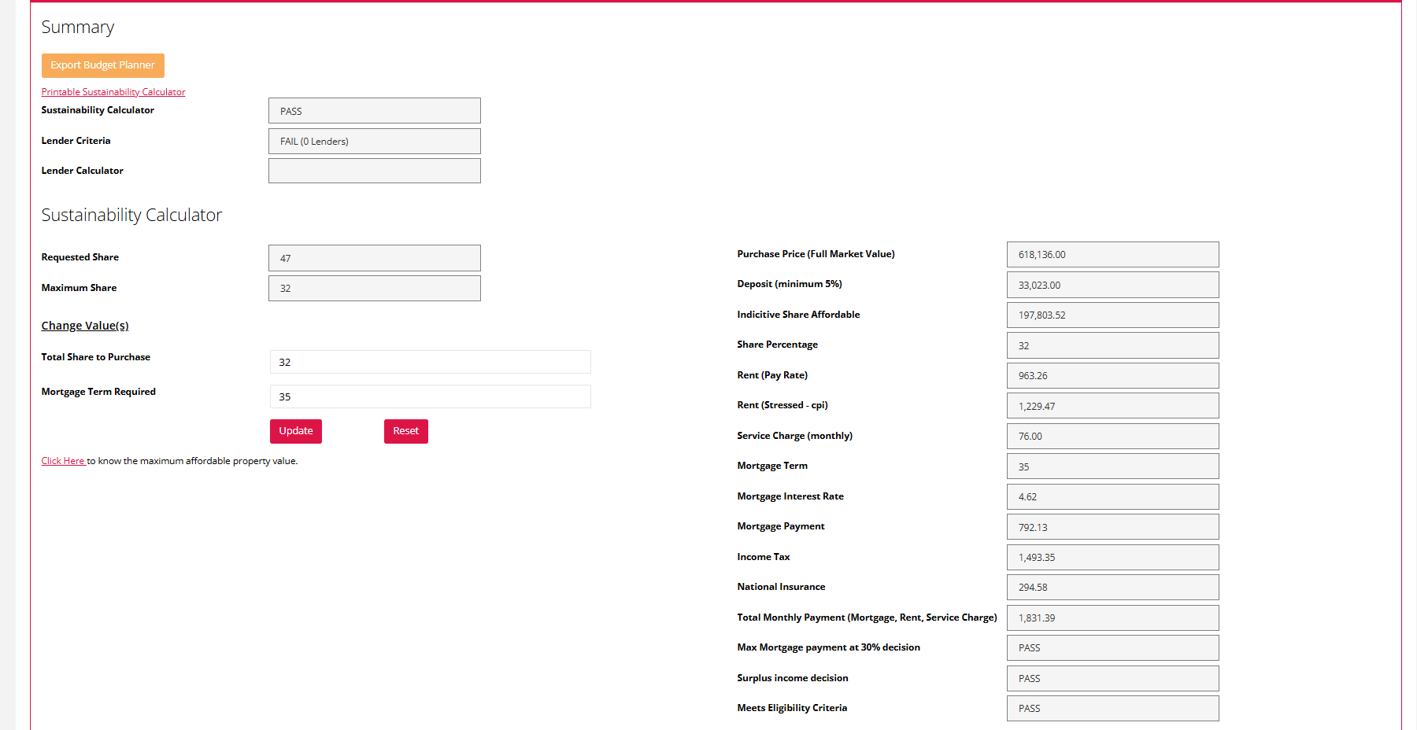Click the Total Monthly Payment value field

(x=1112, y=618)
